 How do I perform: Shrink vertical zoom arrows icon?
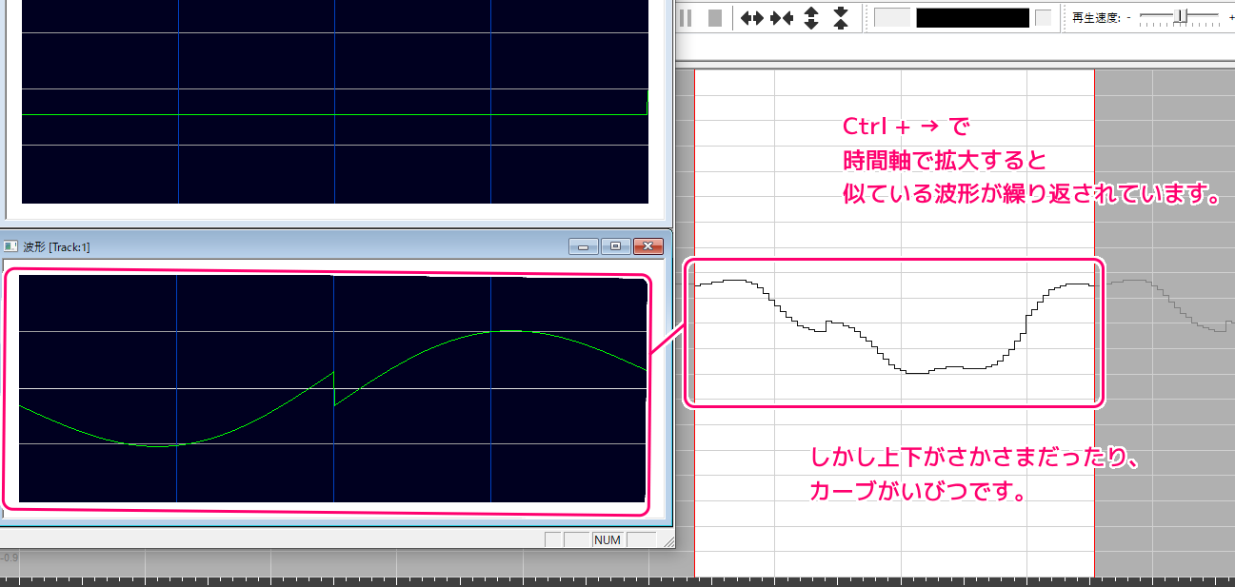pos(841,17)
